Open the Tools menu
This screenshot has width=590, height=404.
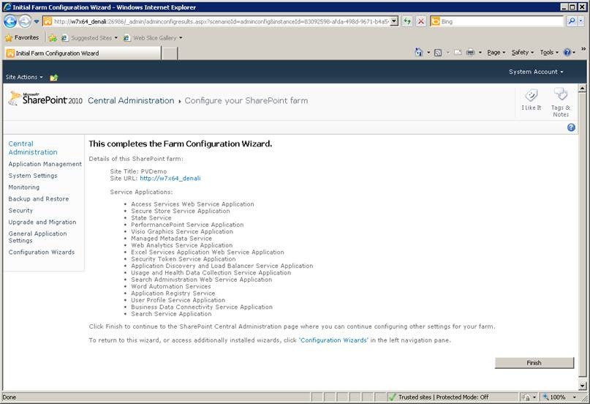click(549, 53)
